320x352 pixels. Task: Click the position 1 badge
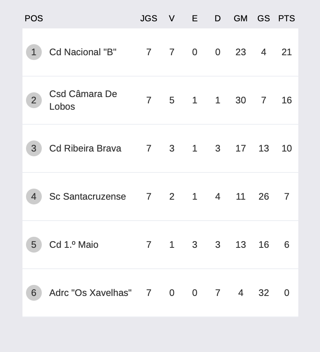[34, 52]
